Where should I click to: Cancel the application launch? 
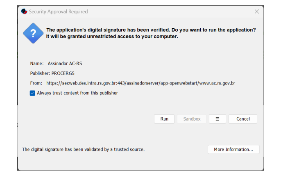(x=243, y=119)
